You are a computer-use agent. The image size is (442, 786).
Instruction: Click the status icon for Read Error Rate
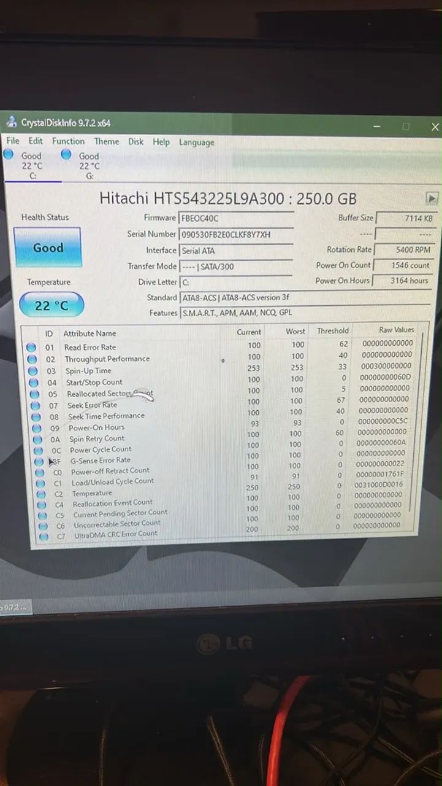tap(31, 348)
